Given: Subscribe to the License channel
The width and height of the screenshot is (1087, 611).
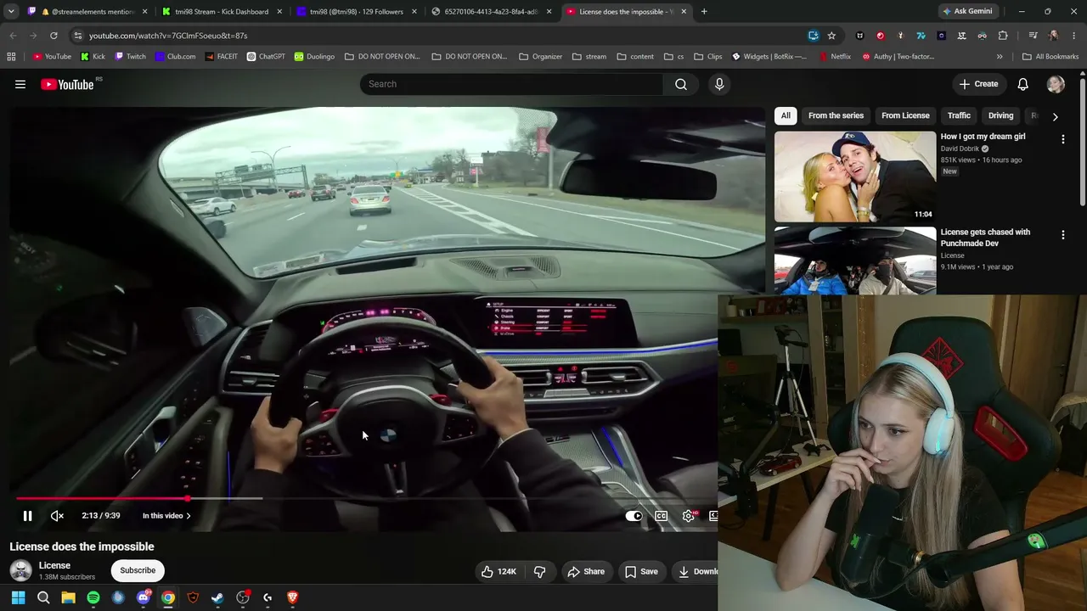Looking at the screenshot, I should (138, 570).
